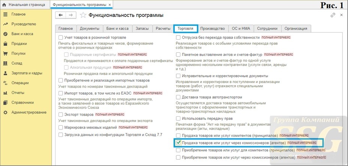This screenshot has width=348, height=166.
Task: Click the Операции Дт/Кт icon
Action: (x=5, y=83)
